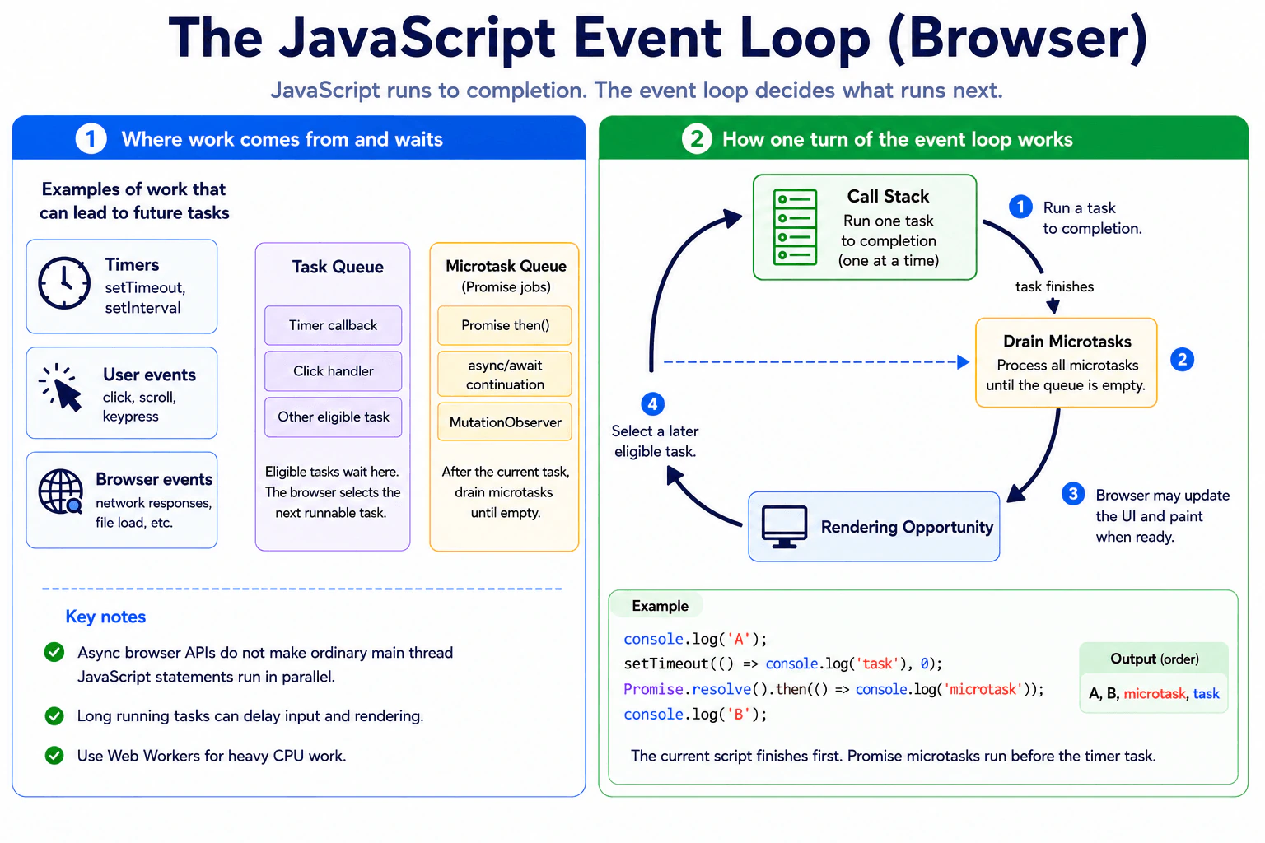Click '(Promise jobs)' under Microtask Queue
This screenshot has height=843, width=1265.
[x=506, y=287]
